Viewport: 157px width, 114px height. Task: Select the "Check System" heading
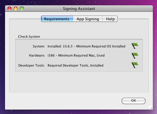[29, 37]
